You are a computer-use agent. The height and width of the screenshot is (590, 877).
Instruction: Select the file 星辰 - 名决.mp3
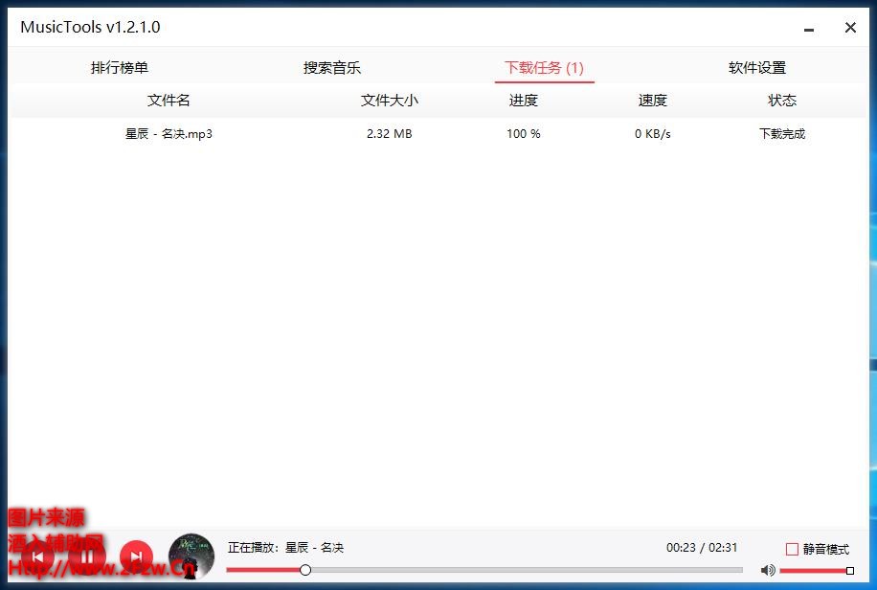[x=169, y=134]
